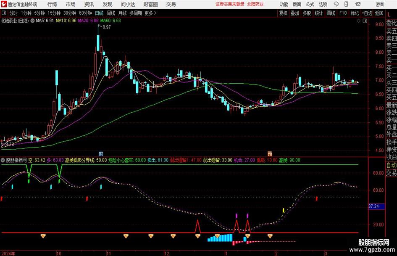Open the 发现 menu

tap(108, 4)
